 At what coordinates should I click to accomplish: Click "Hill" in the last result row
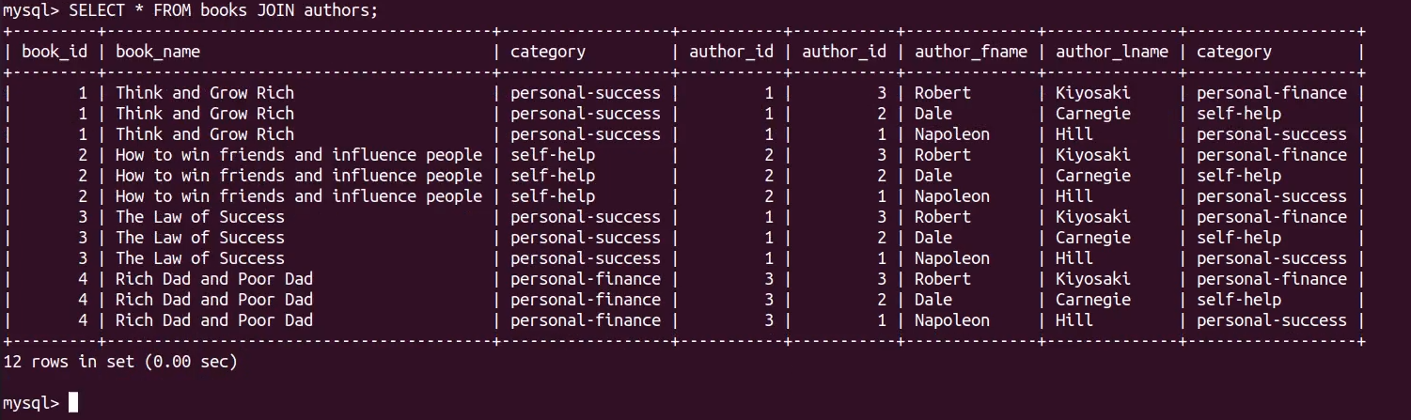pyautogui.click(x=1074, y=320)
